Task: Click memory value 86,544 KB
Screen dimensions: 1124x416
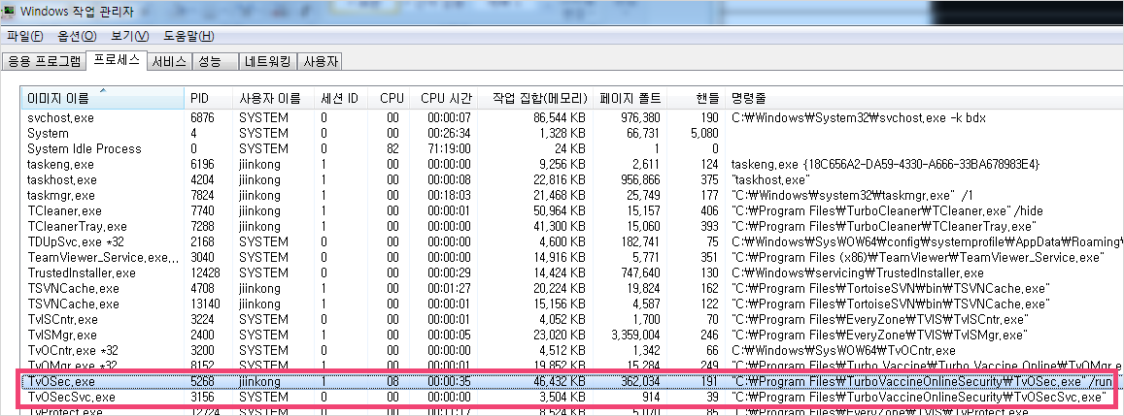Action: pos(560,117)
